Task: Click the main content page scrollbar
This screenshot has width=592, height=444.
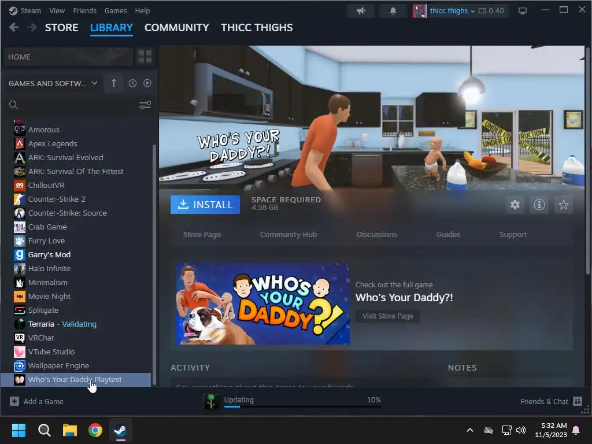Action: coord(587,161)
